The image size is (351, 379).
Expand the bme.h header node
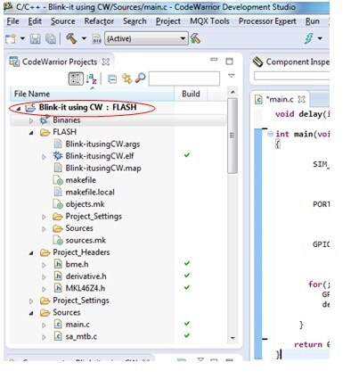click(44, 265)
